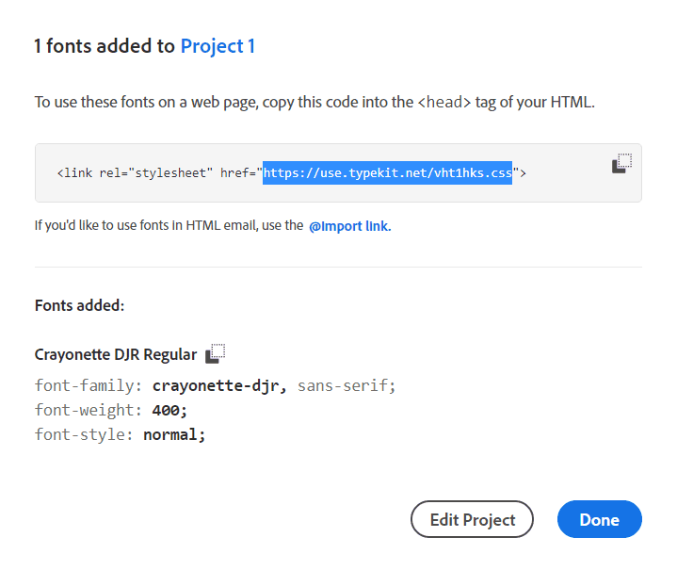677x570 pixels.
Task: Open the Project 1 link
Action: pyautogui.click(x=218, y=45)
